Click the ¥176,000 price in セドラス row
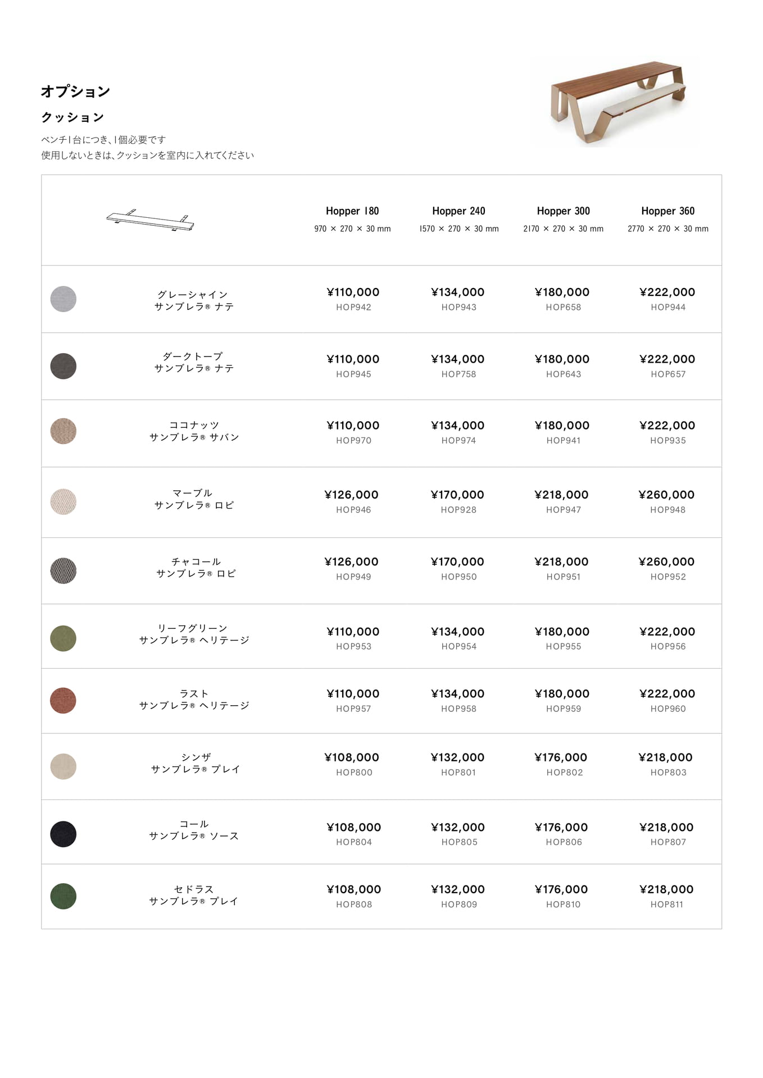Viewport: 763px width, 1078px height. pyautogui.click(x=561, y=889)
